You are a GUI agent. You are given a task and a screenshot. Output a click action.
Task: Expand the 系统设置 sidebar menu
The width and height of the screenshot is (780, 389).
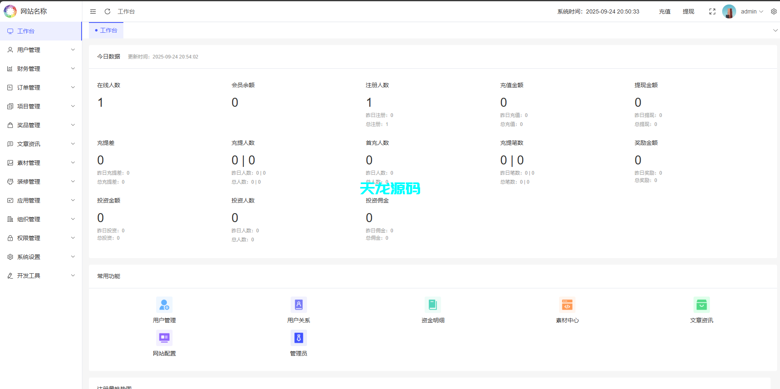pyautogui.click(x=41, y=257)
